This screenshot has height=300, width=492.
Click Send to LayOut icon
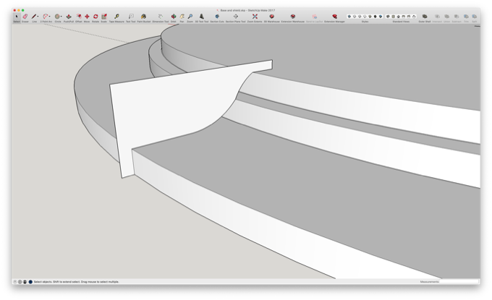(x=315, y=17)
